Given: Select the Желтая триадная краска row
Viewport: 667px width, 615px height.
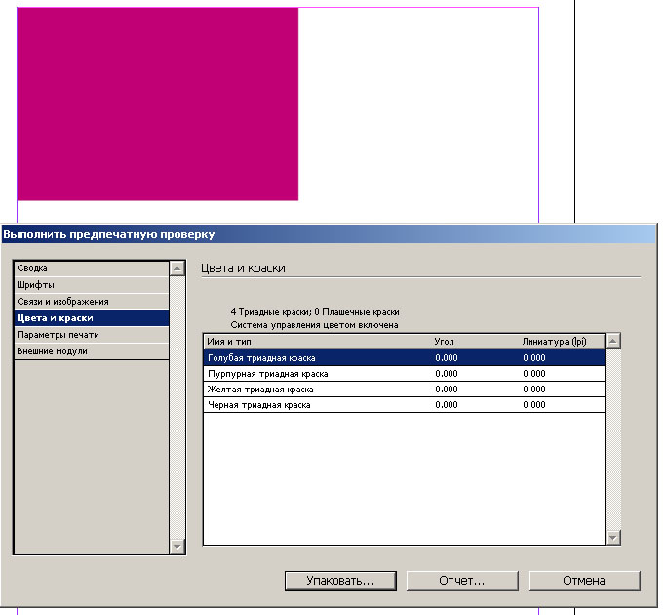Looking at the screenshot, I should (404, 389).
